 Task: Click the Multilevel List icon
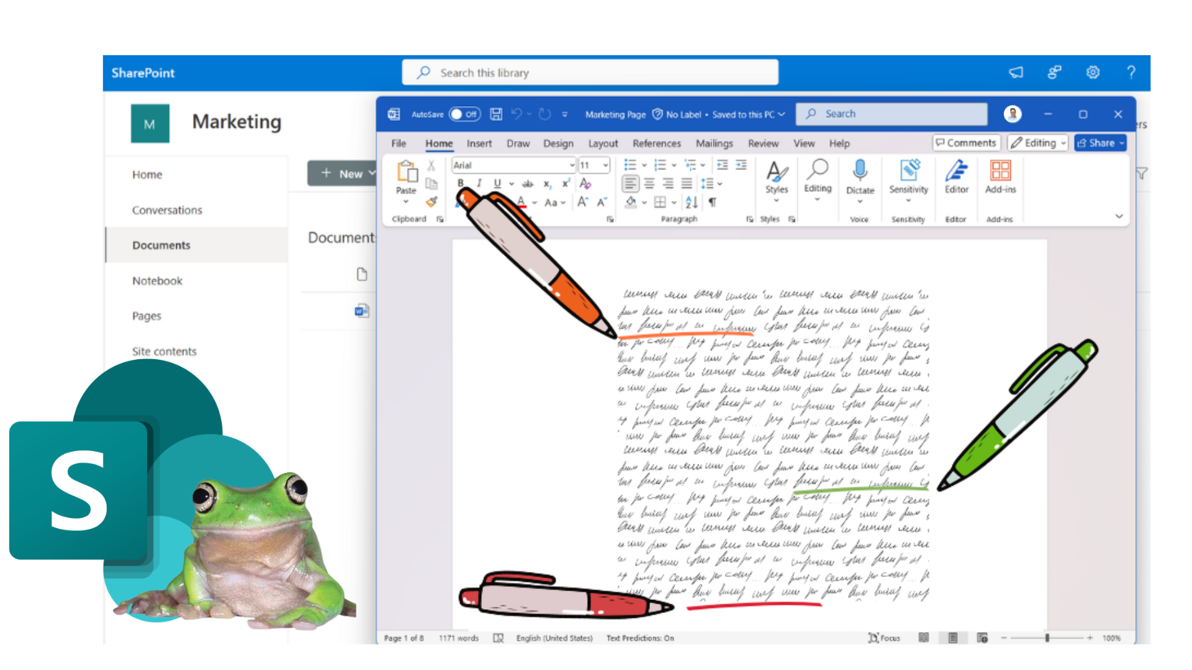click(690, 165)
